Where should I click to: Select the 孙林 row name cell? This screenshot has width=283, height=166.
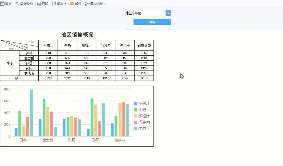tap(29, 53)
